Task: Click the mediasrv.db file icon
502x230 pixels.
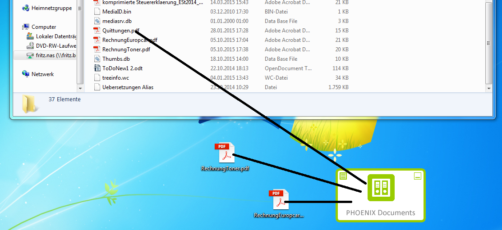Action: tap(97, 21)
